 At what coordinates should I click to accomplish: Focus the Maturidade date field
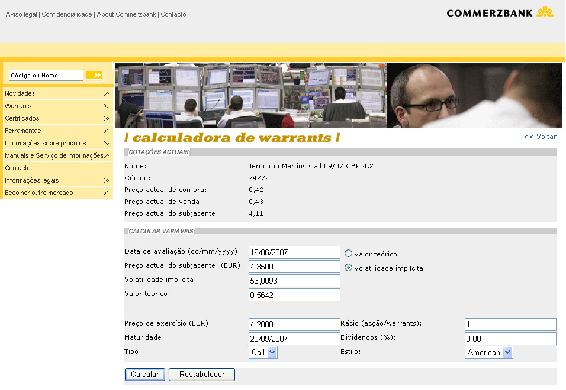[294, 339]
